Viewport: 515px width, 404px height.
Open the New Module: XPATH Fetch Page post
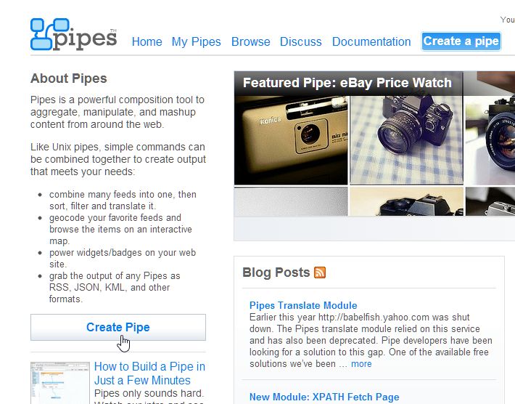(324, 397)
